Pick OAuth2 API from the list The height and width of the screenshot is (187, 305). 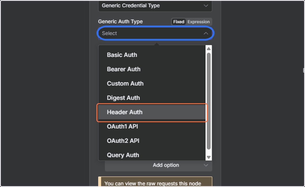(152, 141)
